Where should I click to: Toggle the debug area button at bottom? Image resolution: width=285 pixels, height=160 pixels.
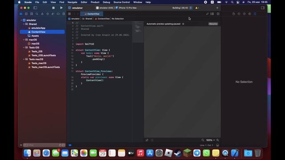[x=218, y=145]
